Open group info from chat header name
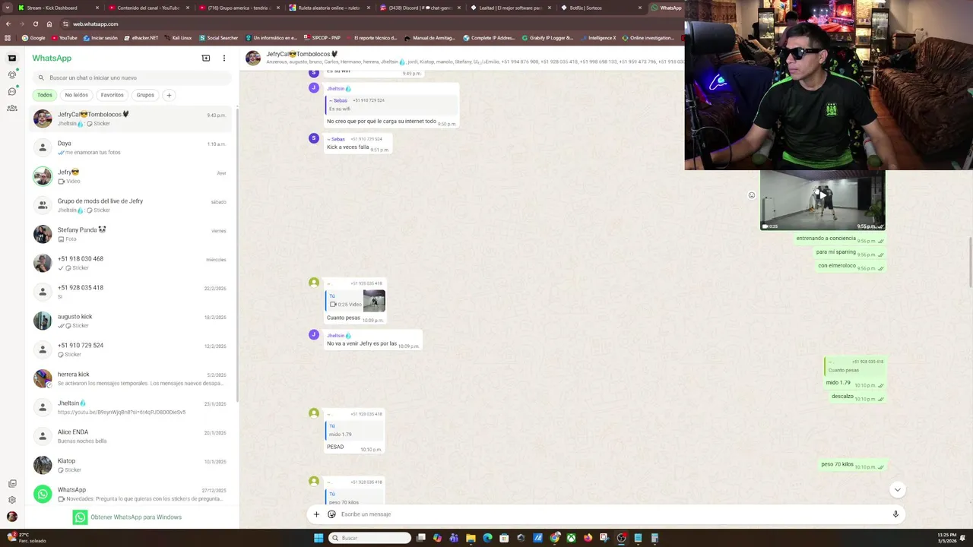Image resolution: width=973 pixels, height=547 pixels. [x=302, y=54]
